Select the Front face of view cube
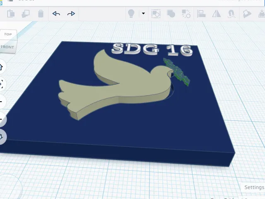 pos(8,47)
